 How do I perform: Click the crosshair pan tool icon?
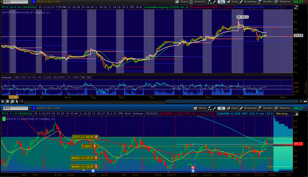[x=3, y=101]
